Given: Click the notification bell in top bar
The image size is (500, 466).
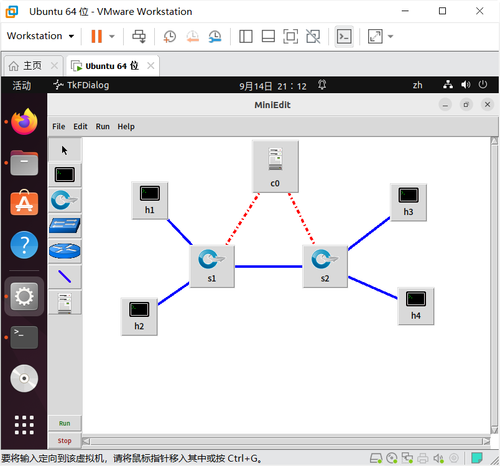Looking at the screenshot, I should (322, 85).
